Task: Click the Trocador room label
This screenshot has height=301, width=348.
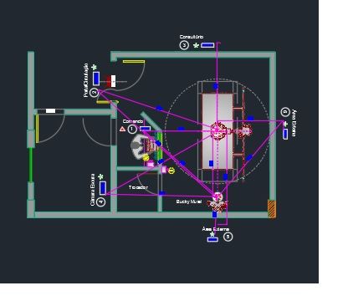Action: 138,187
